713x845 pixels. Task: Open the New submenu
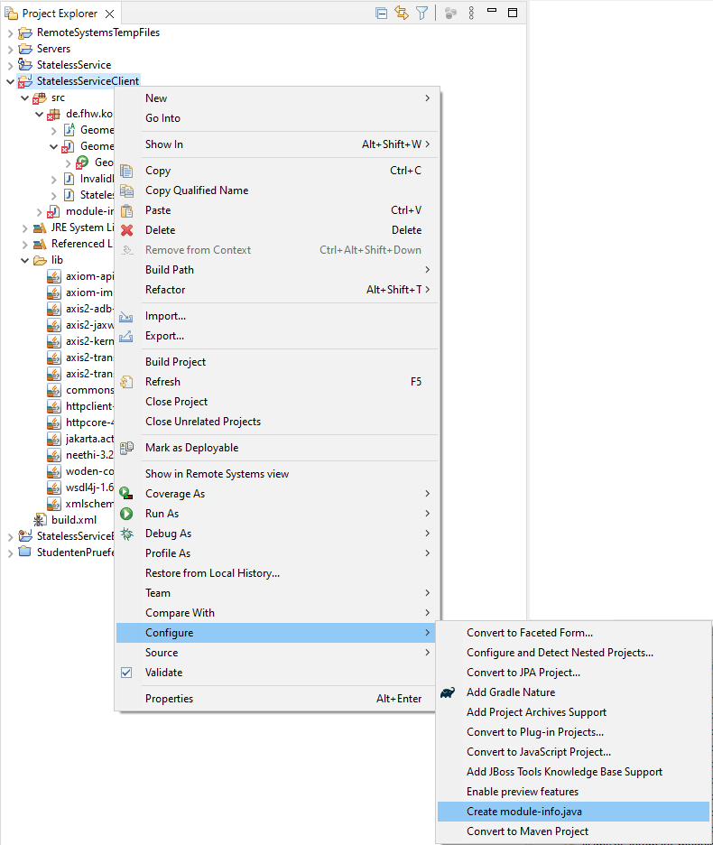point(277,98)
